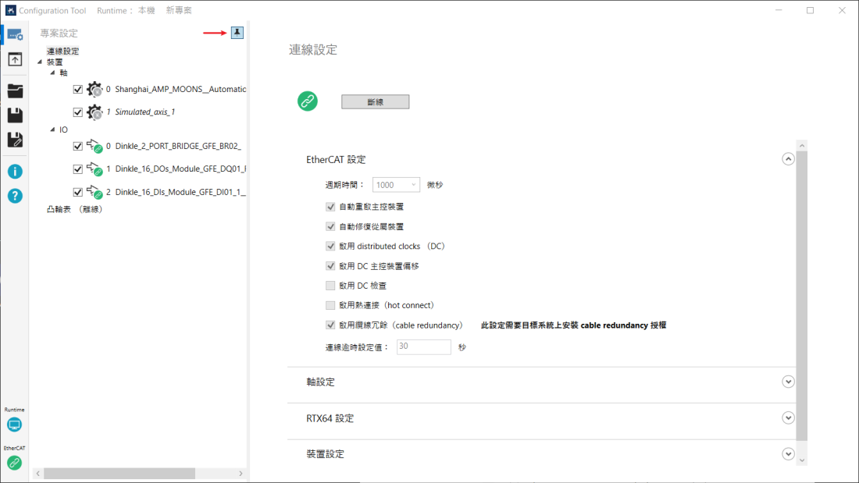Collapse the IO tree node
This screenshot has height=483, width=859.
(52, 130)
